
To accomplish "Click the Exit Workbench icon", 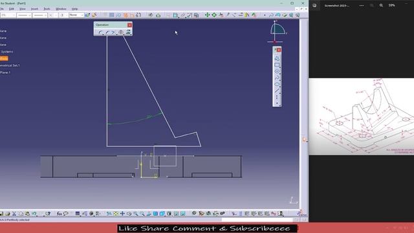I will pyautogui.click(x=158, y=15).
